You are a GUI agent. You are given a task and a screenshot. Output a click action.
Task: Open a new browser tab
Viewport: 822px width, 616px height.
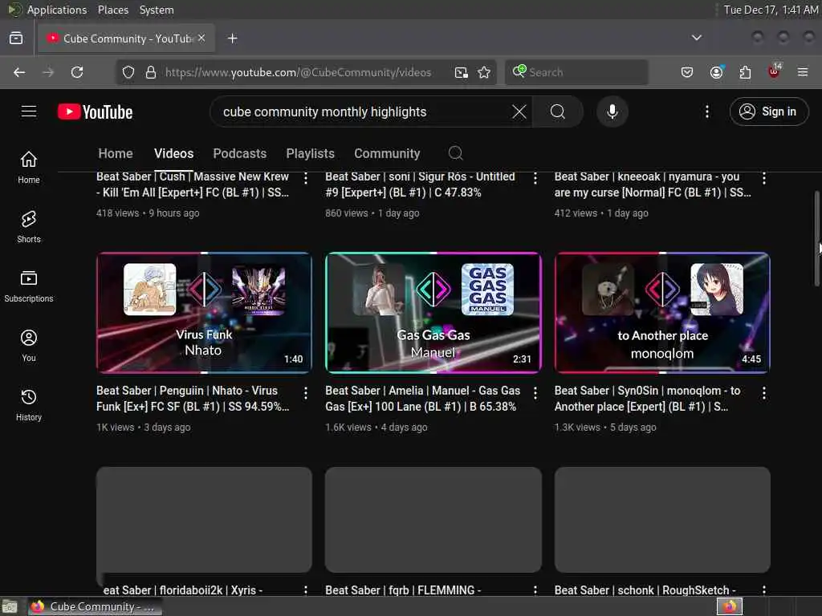click(233, 38)
